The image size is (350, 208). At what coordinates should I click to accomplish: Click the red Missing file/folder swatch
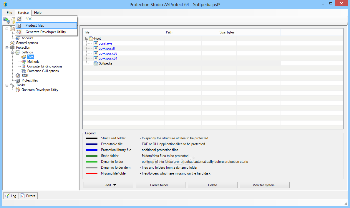point(92,173)
